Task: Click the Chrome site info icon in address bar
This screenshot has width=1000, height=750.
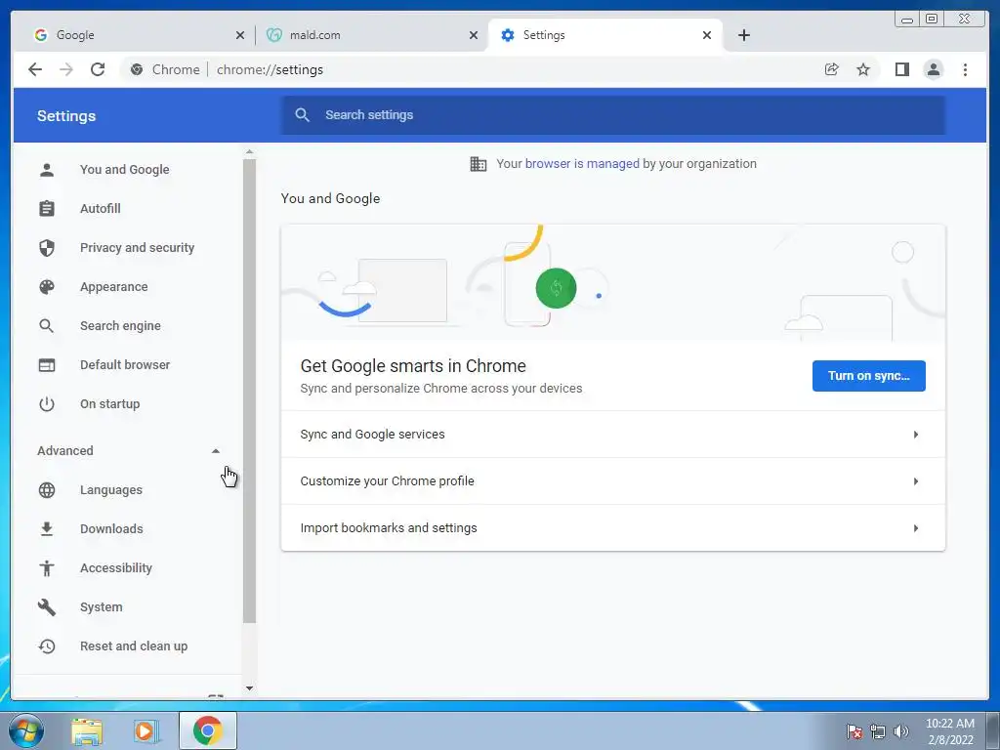Action: (137, 69)
